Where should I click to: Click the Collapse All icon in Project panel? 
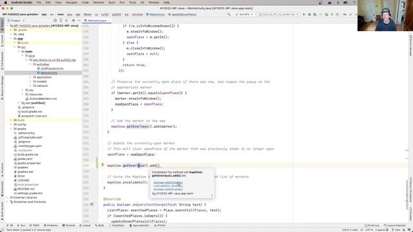[x=66, y=21]
